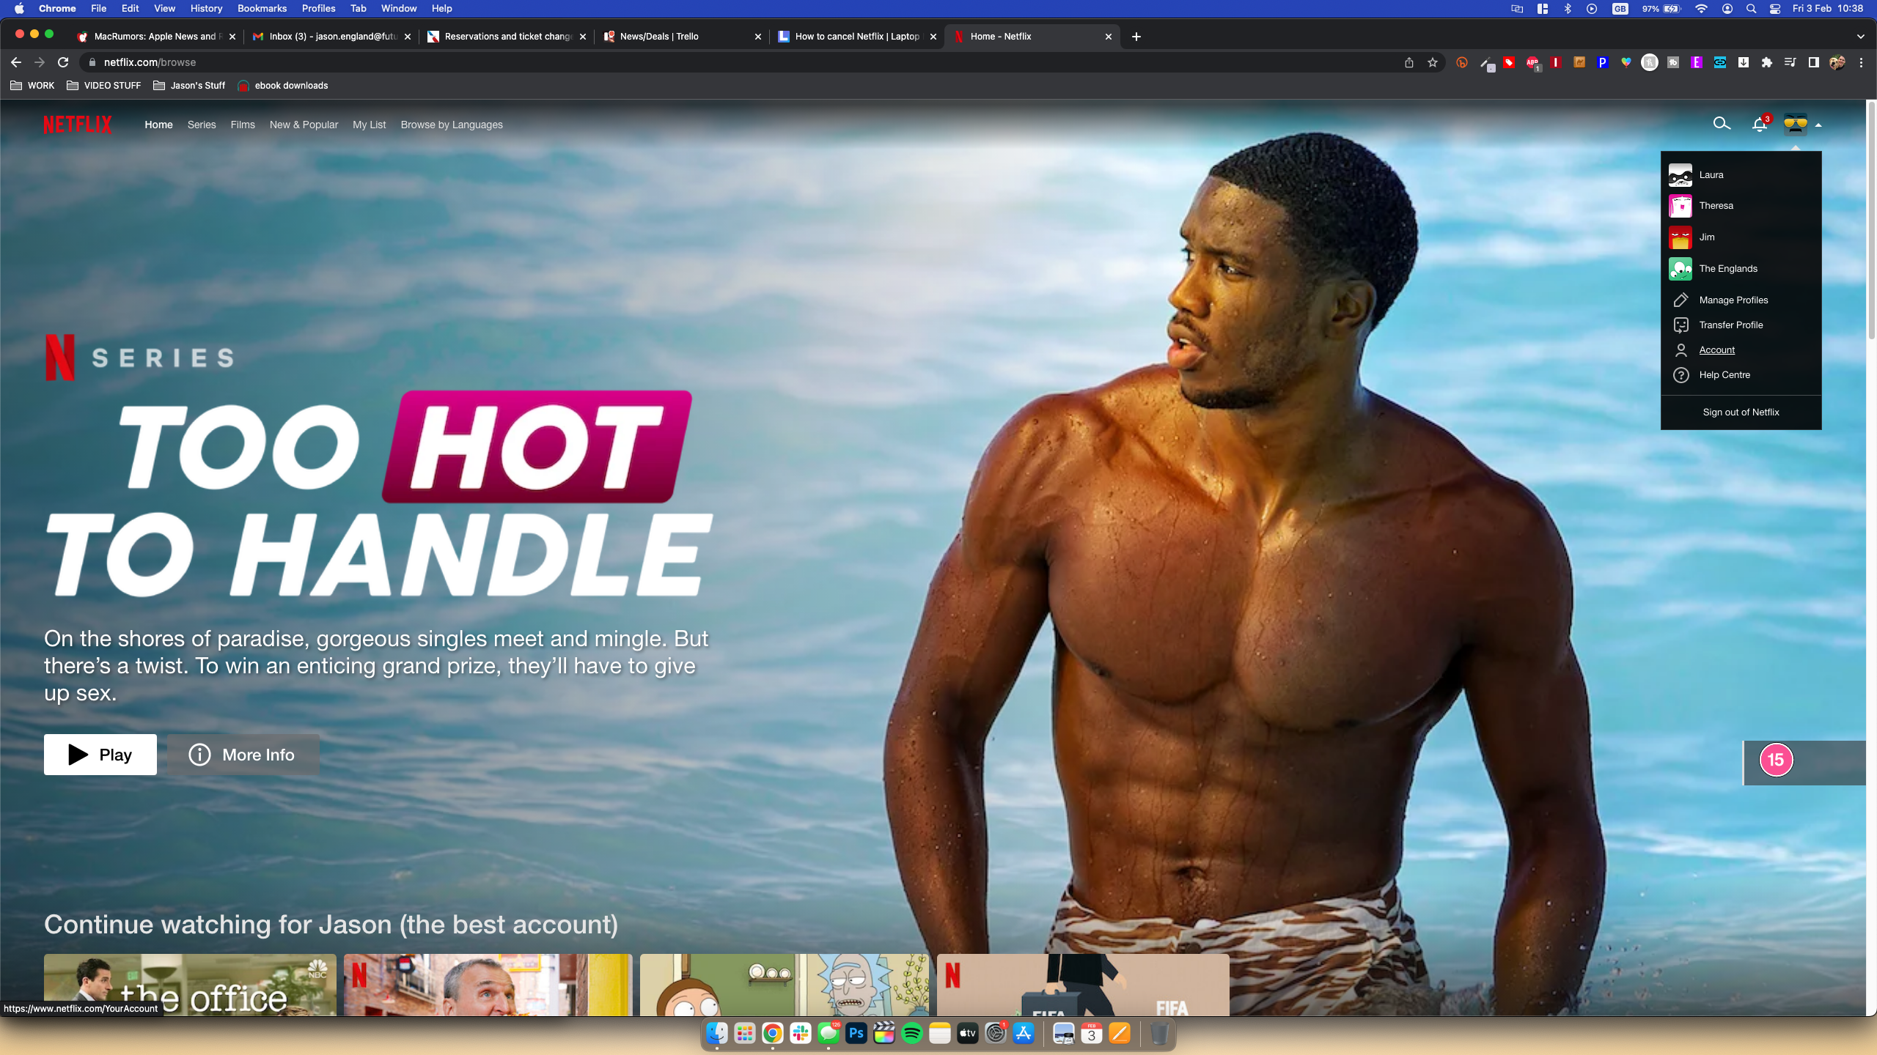
Task: Open the Chrome profile avatar
Action: (x=1837, y=62)
